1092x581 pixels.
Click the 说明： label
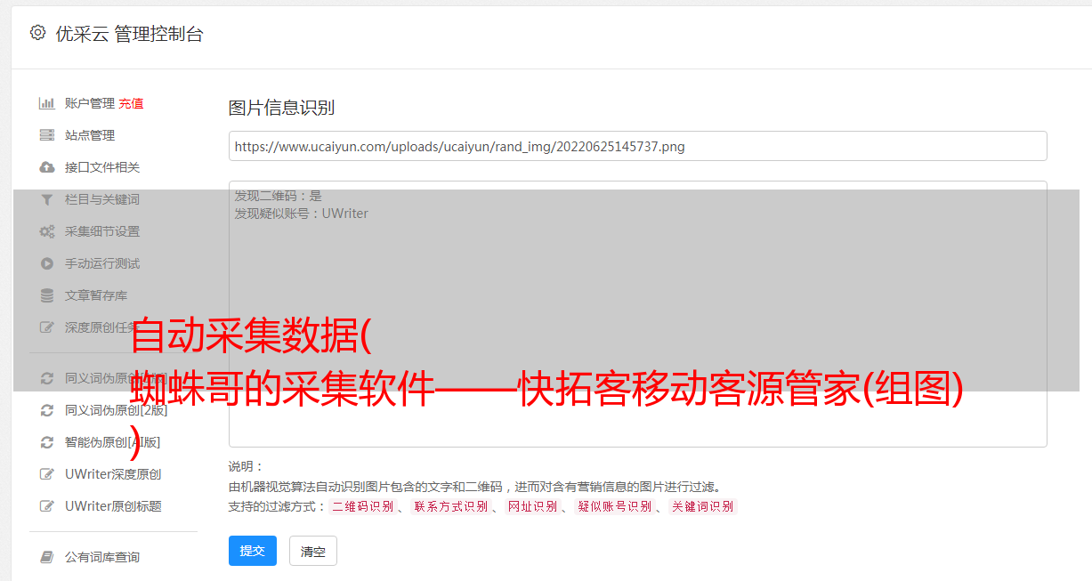click(246, 466)
